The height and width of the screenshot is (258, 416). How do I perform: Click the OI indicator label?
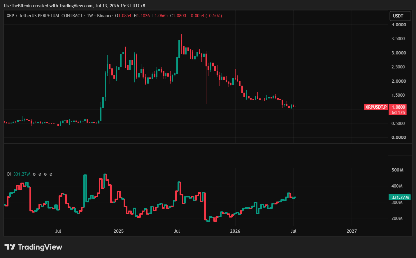click(x=9, y=174)
